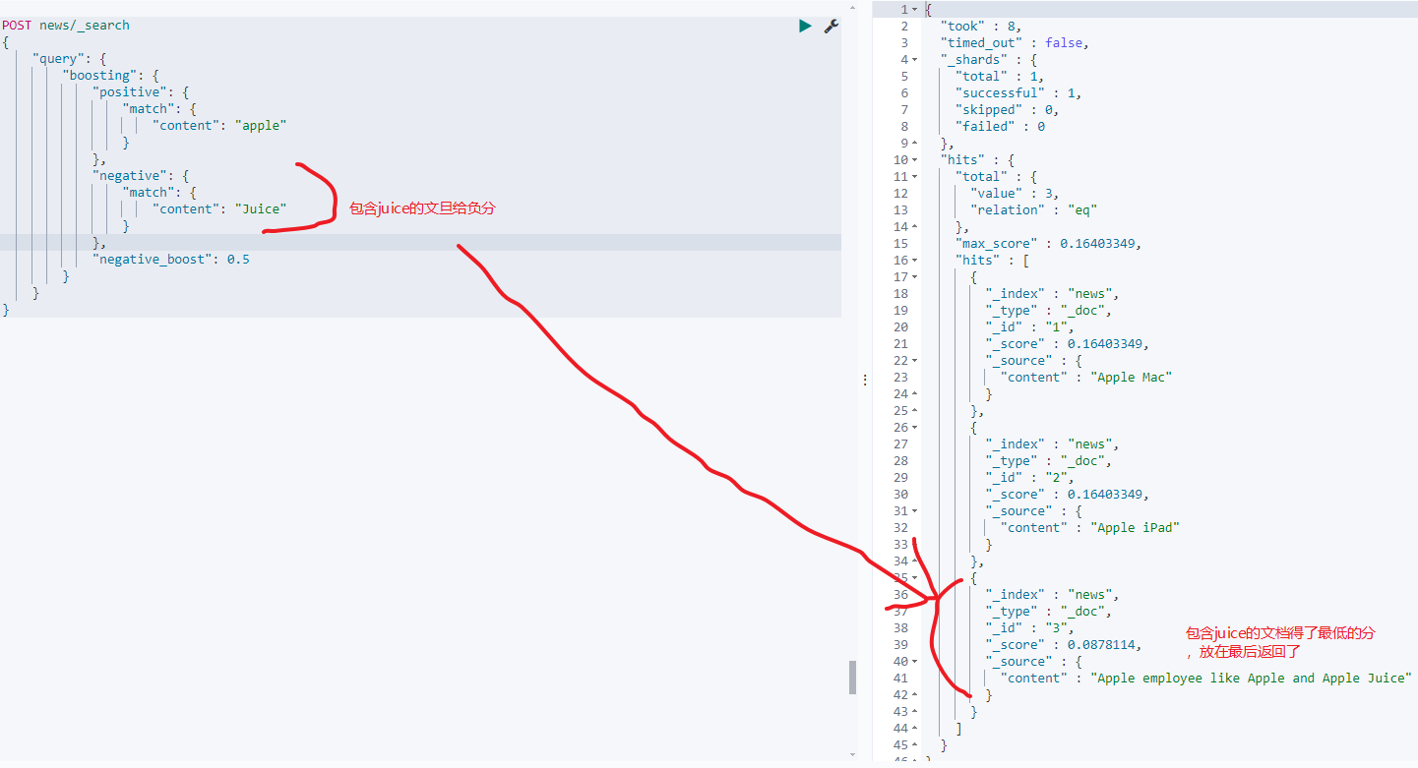
Task: Collapse the root object at response line 1
Action: tap(915, 10)
